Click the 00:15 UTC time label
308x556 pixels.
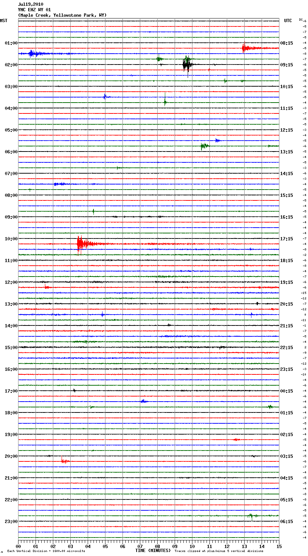coord(287,391)
